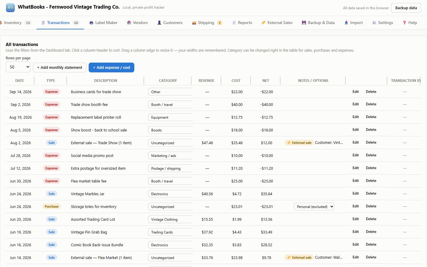Click the Help question mark icon

(404, 23)
